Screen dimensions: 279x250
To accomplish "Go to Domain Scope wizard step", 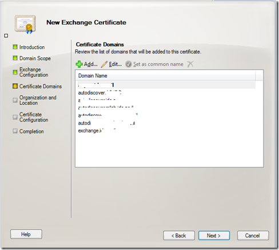I will pyautogui.click(x=35, y=58).
